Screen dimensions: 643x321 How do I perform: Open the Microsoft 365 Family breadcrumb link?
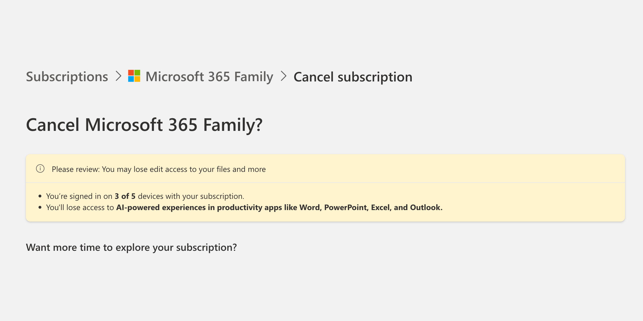(209, 76)
